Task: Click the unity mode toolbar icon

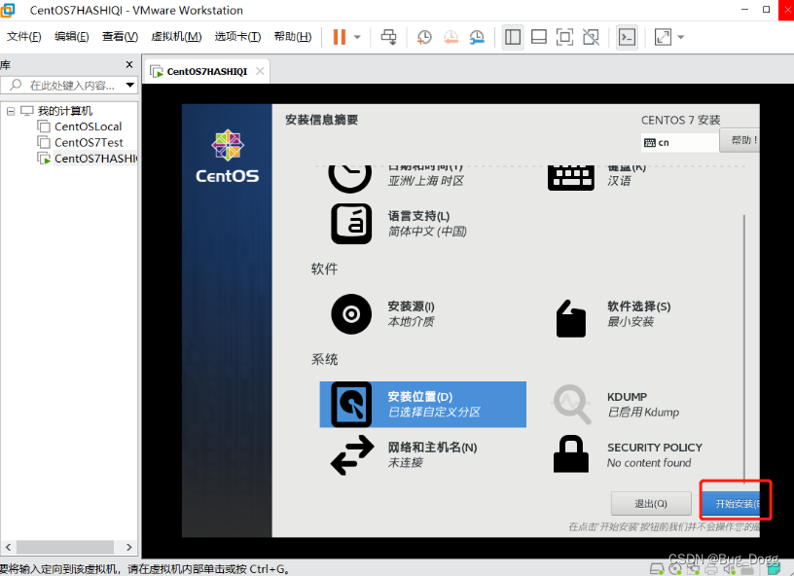Action: coord(591,37)
